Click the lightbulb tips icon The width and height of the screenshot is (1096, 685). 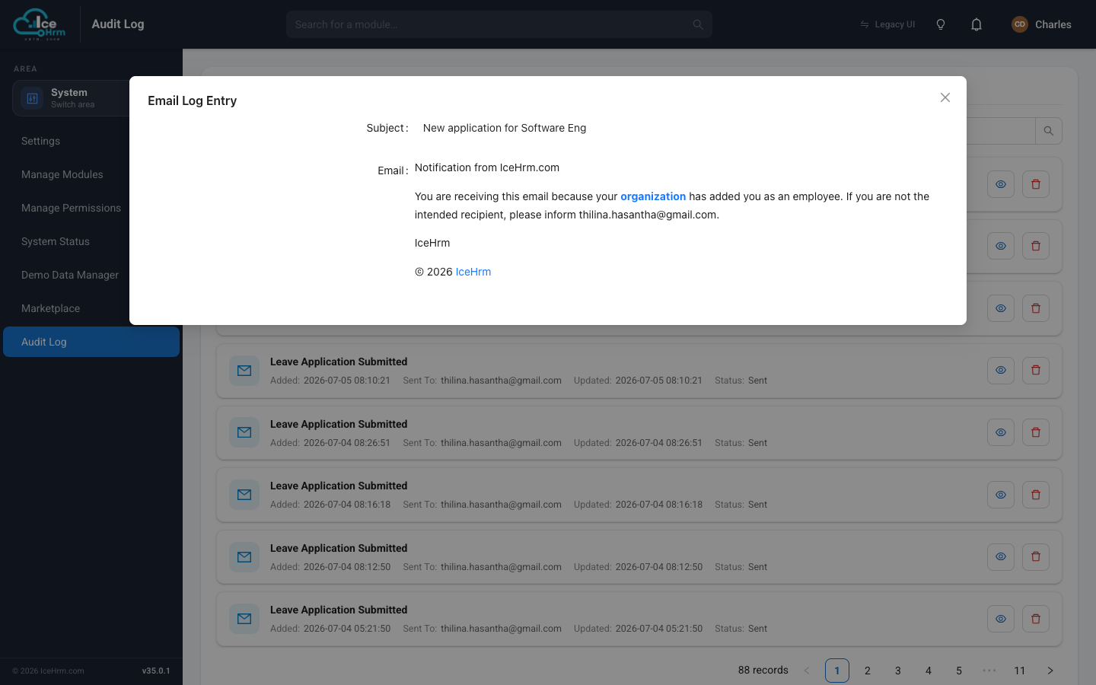pyautogui.click(x=941, y=24)
